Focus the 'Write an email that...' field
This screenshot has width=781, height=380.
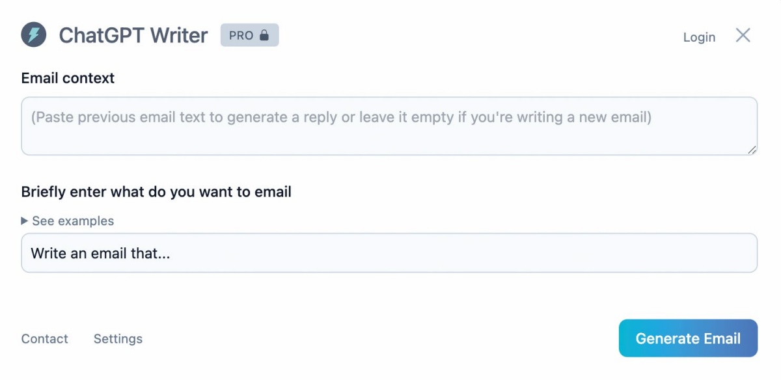pos(389,253)
